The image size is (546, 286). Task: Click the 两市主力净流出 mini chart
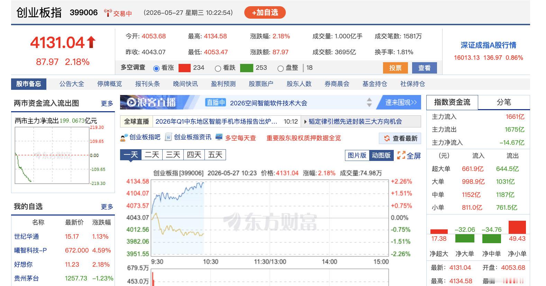(52, 155)
